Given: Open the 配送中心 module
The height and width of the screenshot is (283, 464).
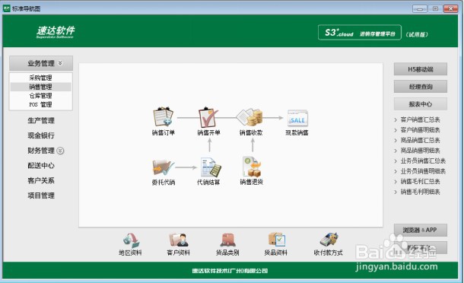Looking at the screenshot, I should pos(41,166).
